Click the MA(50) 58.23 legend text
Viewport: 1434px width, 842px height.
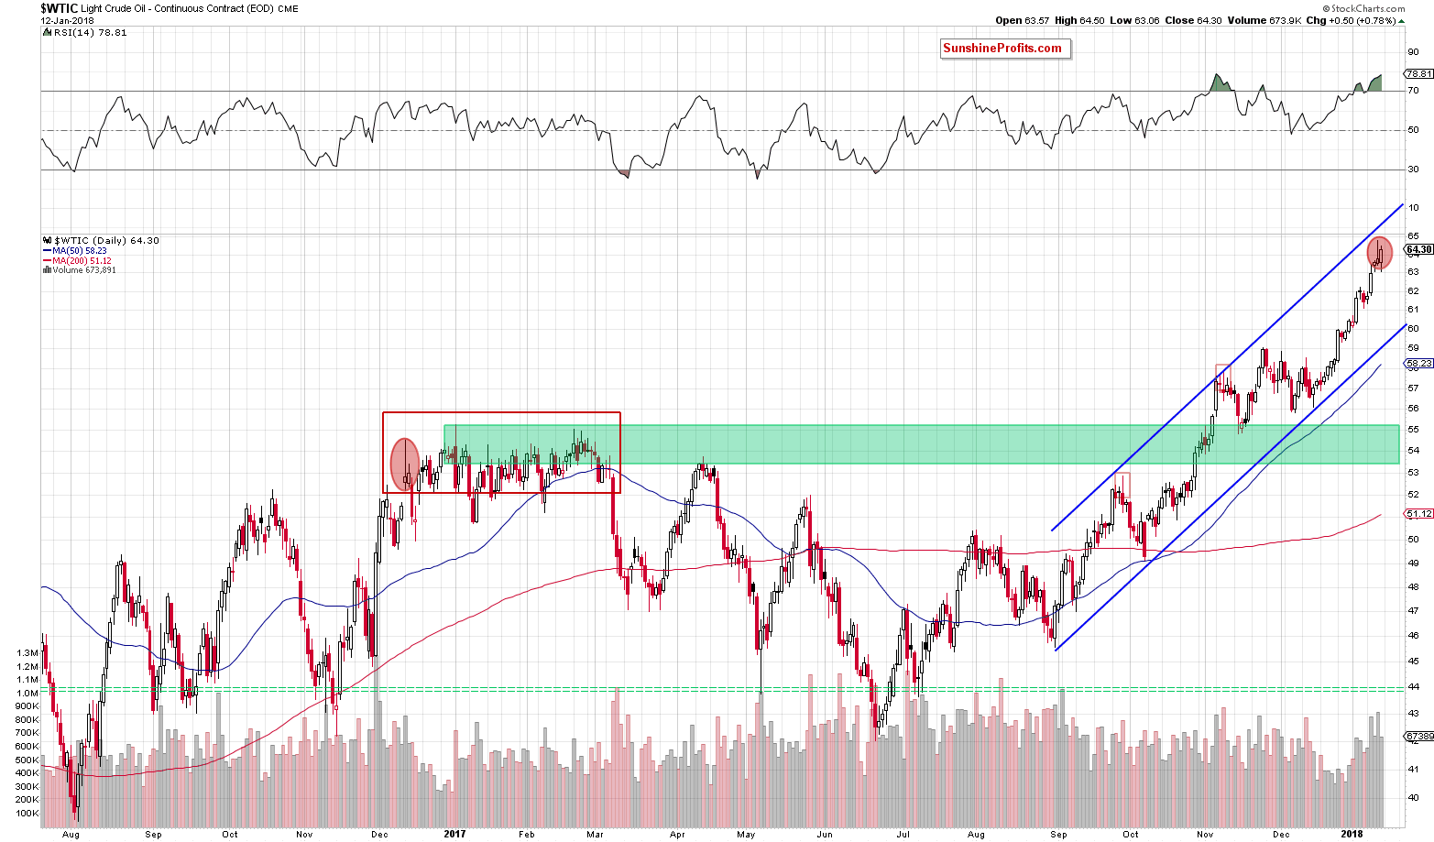[x=80, y=251]
